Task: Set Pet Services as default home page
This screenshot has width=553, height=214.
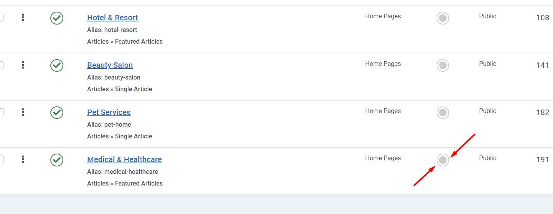Action: pyautogui.click(x=442, y=113)
